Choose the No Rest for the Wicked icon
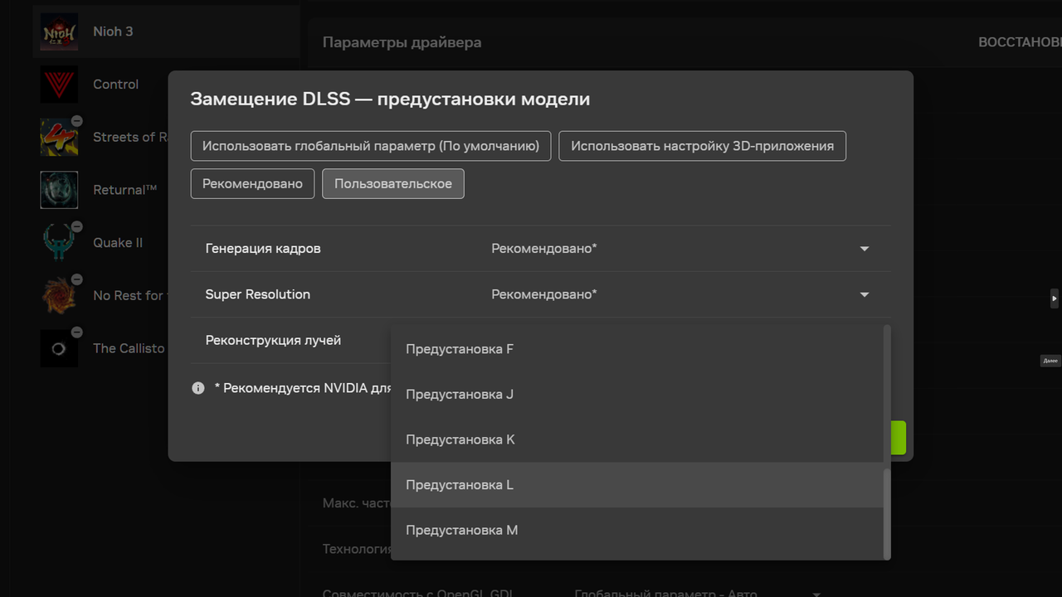This screenshot has width=1062, height=597. [x=59, y=295]
